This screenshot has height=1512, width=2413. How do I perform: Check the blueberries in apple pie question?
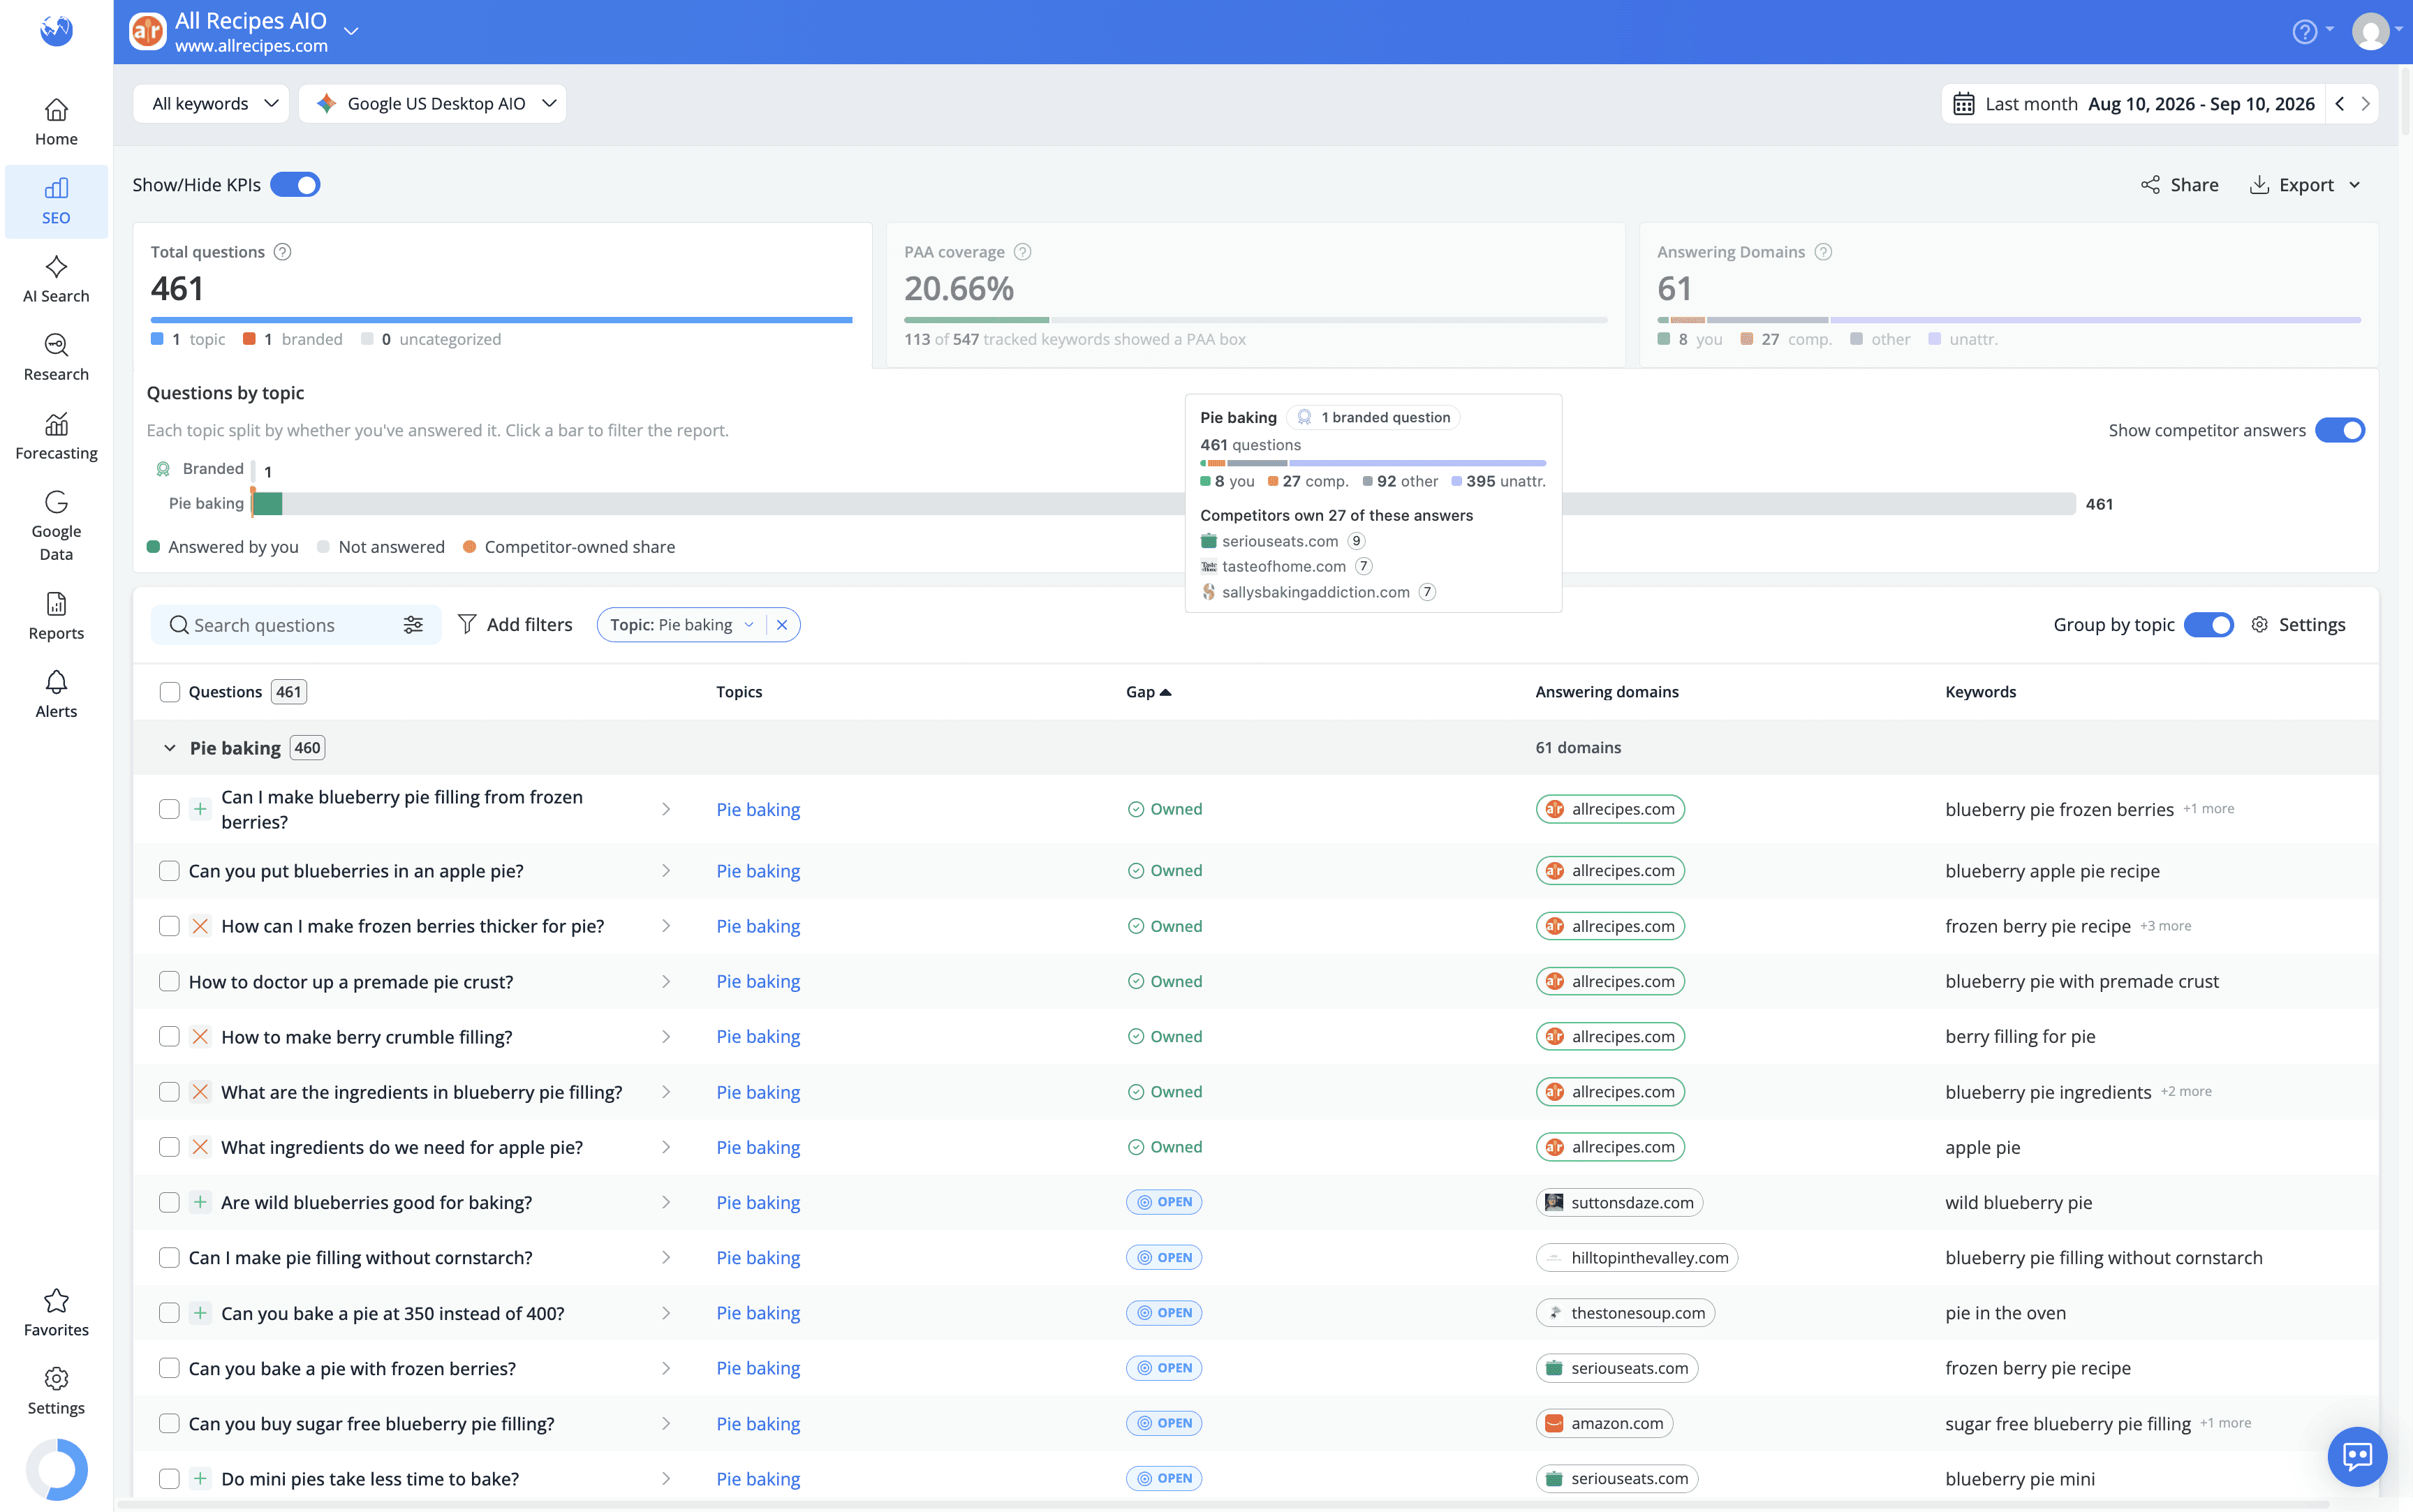[170, 871]
